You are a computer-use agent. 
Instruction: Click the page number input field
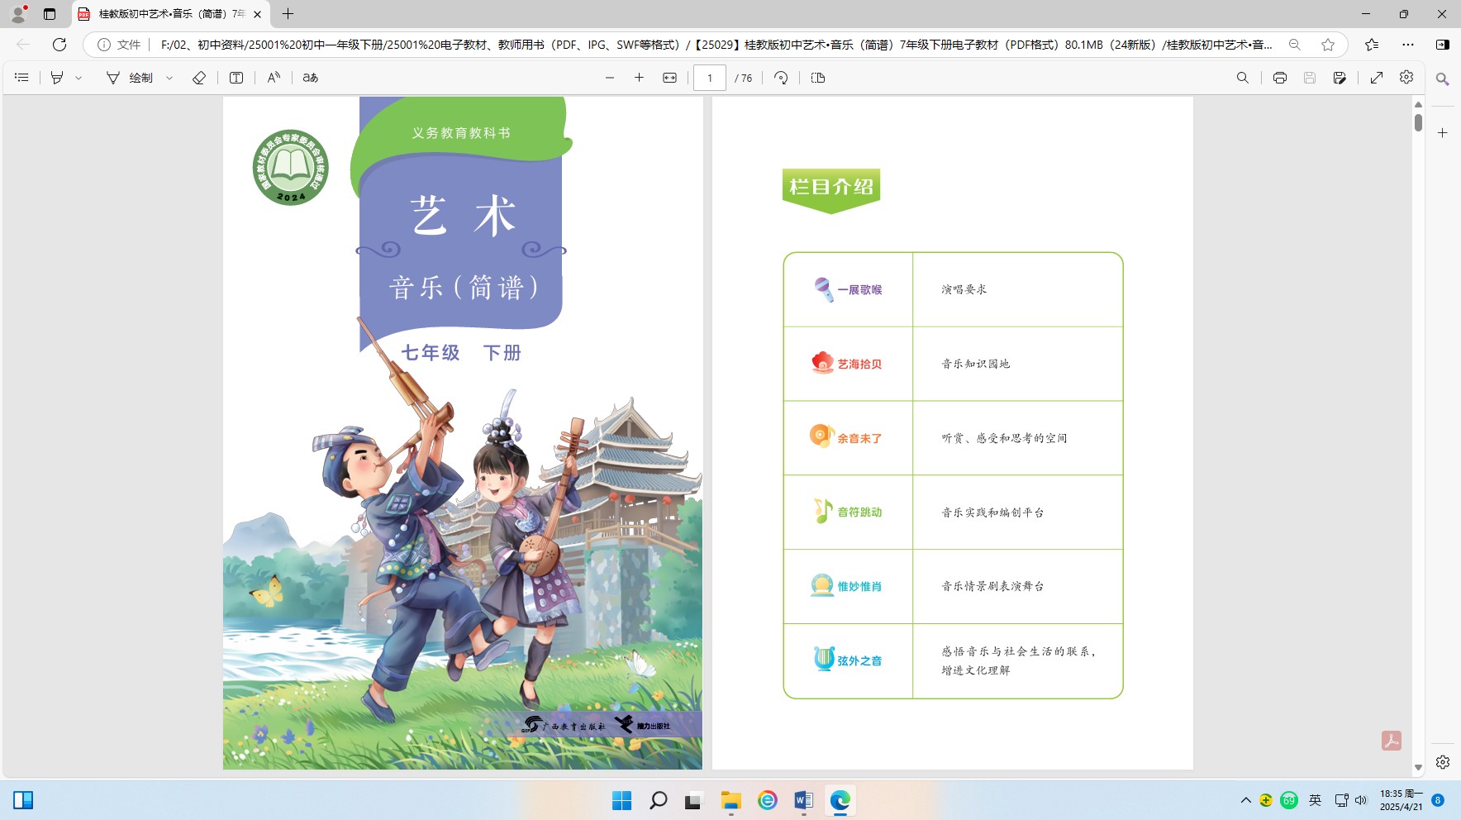pyautogui.click(x=710, y=78)
